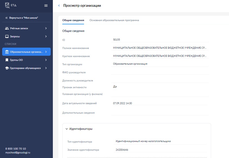Click the Тип идентификатора label
The height and width of the screenshot is (158, 229).
pyautogui.click(x=80, y=142)
